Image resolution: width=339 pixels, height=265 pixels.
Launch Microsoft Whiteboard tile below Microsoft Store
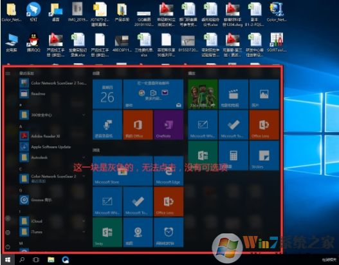(x=107, y=202)
